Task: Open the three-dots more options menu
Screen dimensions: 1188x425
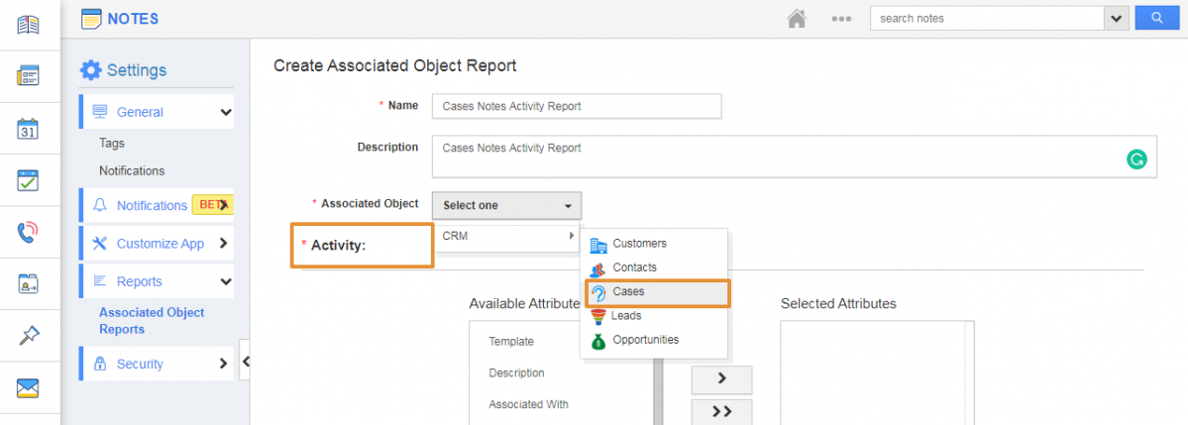Action: (x=841, y=19)
